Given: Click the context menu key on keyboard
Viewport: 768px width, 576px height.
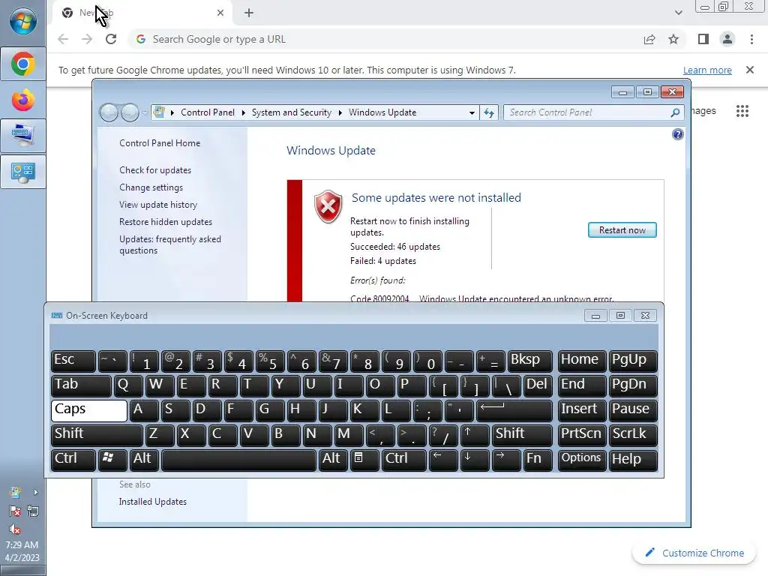Looking at the screenshot, I should point(364,459).
